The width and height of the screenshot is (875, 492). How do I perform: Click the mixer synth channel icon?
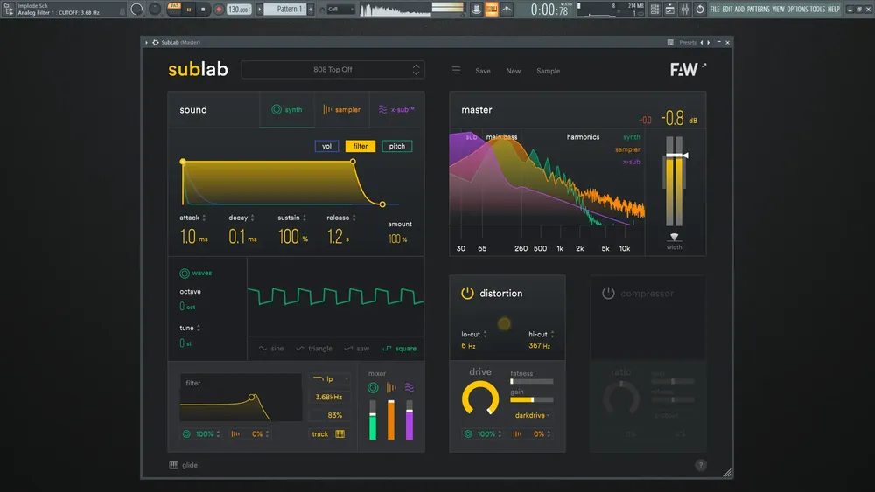pos(373,388)
